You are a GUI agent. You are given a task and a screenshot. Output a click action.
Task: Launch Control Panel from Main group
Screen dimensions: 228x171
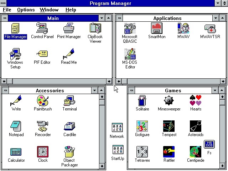[42, 28]
